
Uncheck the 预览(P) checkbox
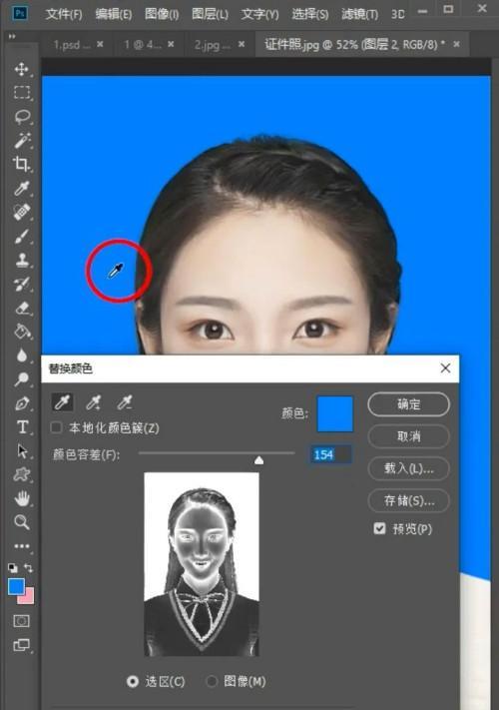pyautogui.click(x=379, y=528)
